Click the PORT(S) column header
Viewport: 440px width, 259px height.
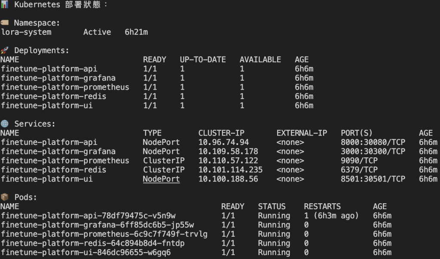(357, 133)
